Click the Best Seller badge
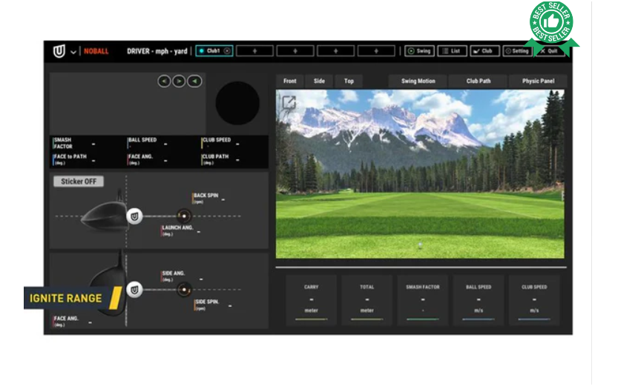618x386 pixels. 552,27
